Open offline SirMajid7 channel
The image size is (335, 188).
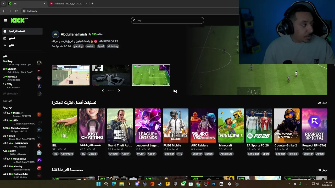click(22, 93)
